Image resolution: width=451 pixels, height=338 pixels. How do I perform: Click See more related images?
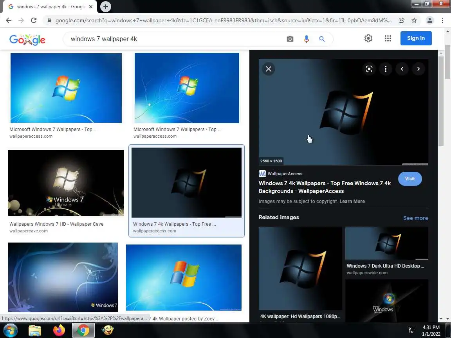point(416,218)
